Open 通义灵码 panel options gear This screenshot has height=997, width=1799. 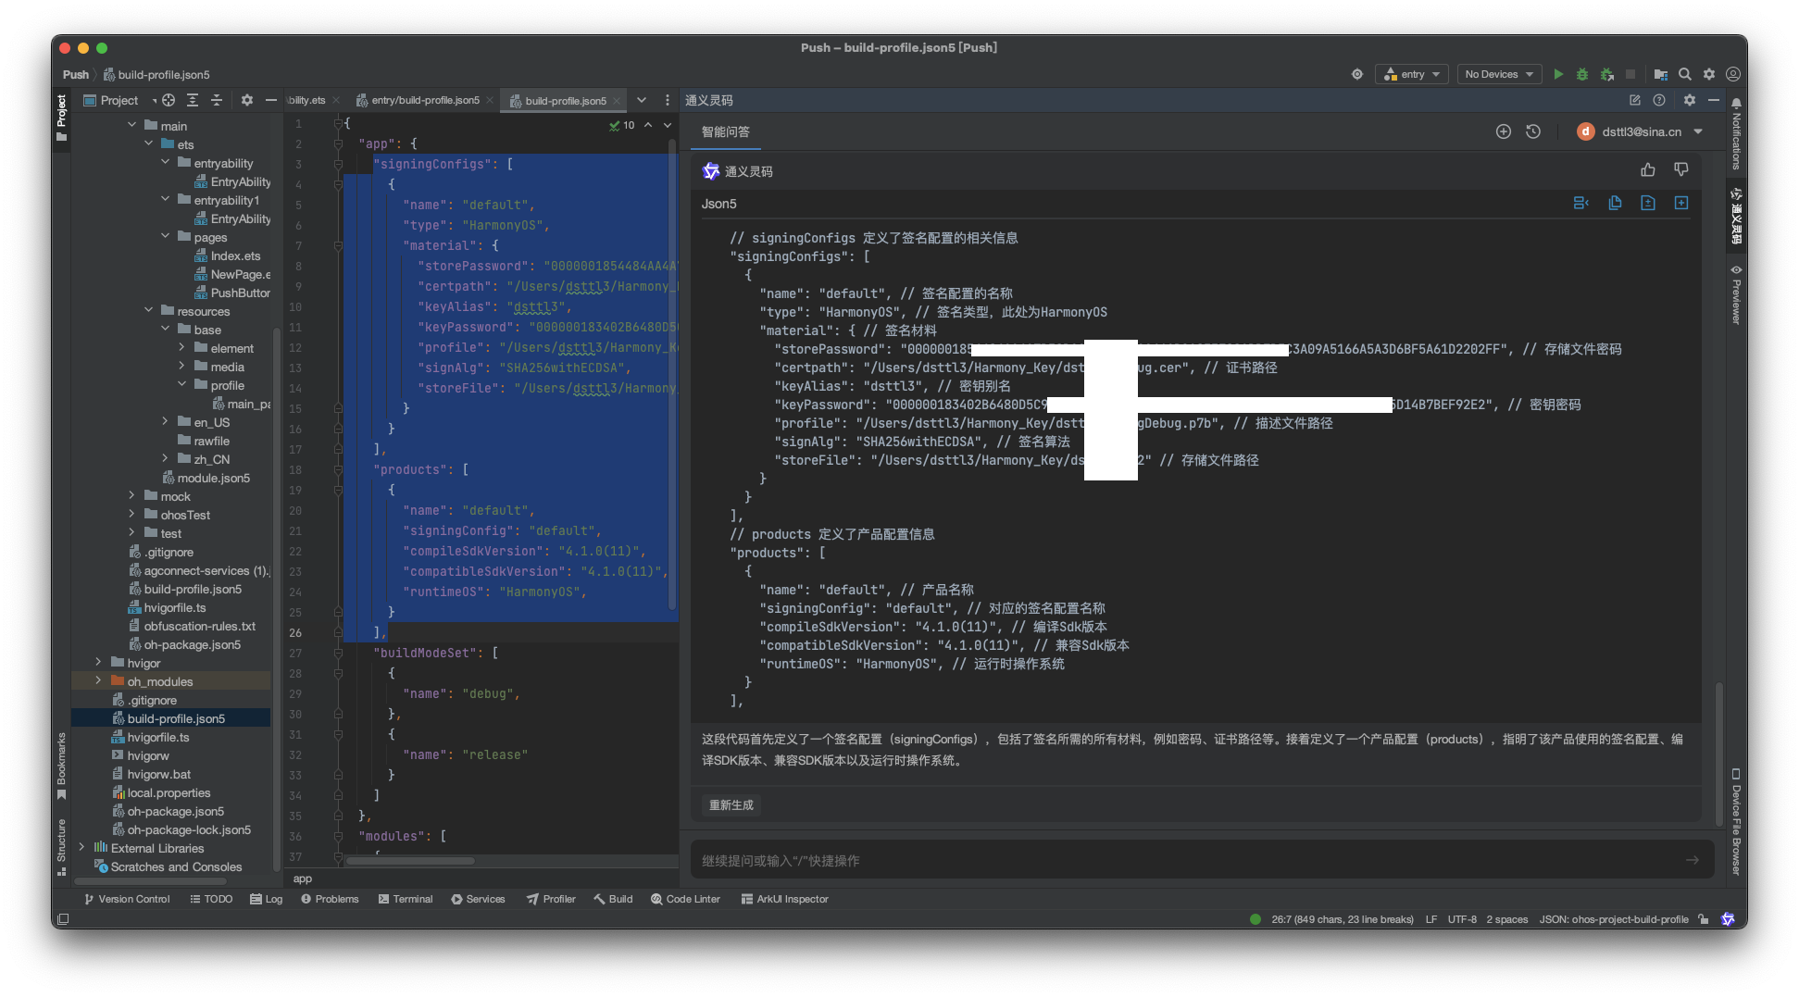(x=1690, y=100)
